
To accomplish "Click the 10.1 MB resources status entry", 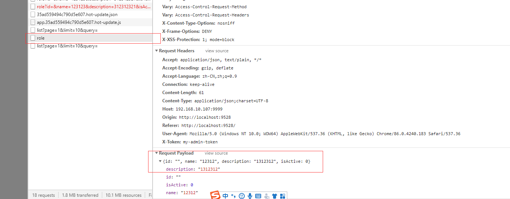I will (123, 195).
